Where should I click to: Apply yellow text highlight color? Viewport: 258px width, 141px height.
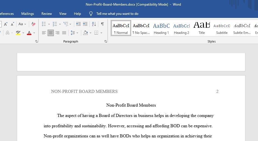pos(18,33)
